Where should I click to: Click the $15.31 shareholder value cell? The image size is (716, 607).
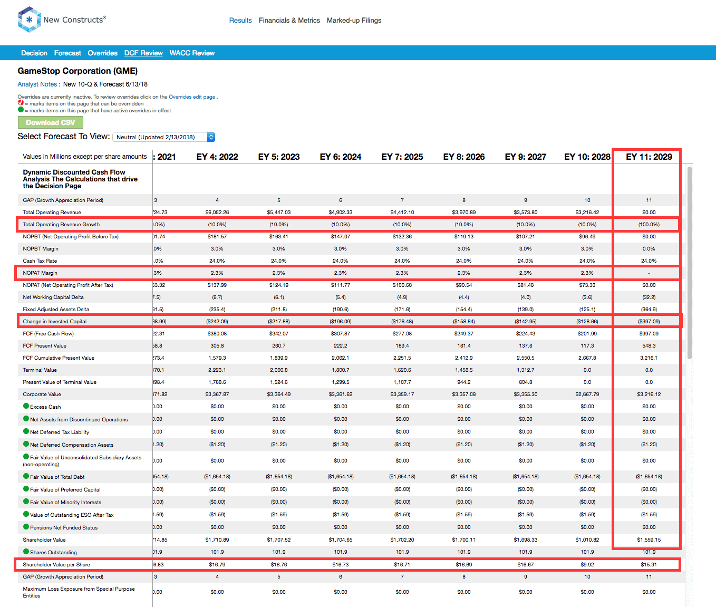point(649,565)
